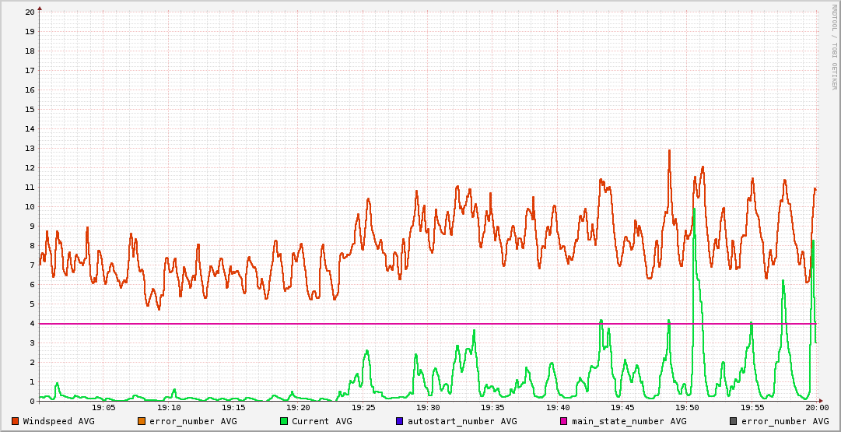
Task: Click the blue autostart_number legend swatch
Action: tap(400, 421)
